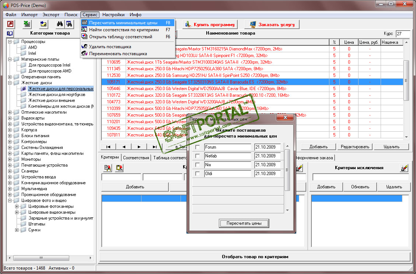Click the Редактировать button
Viewport: 416px width, 274px height.
[x=355, y=147]
